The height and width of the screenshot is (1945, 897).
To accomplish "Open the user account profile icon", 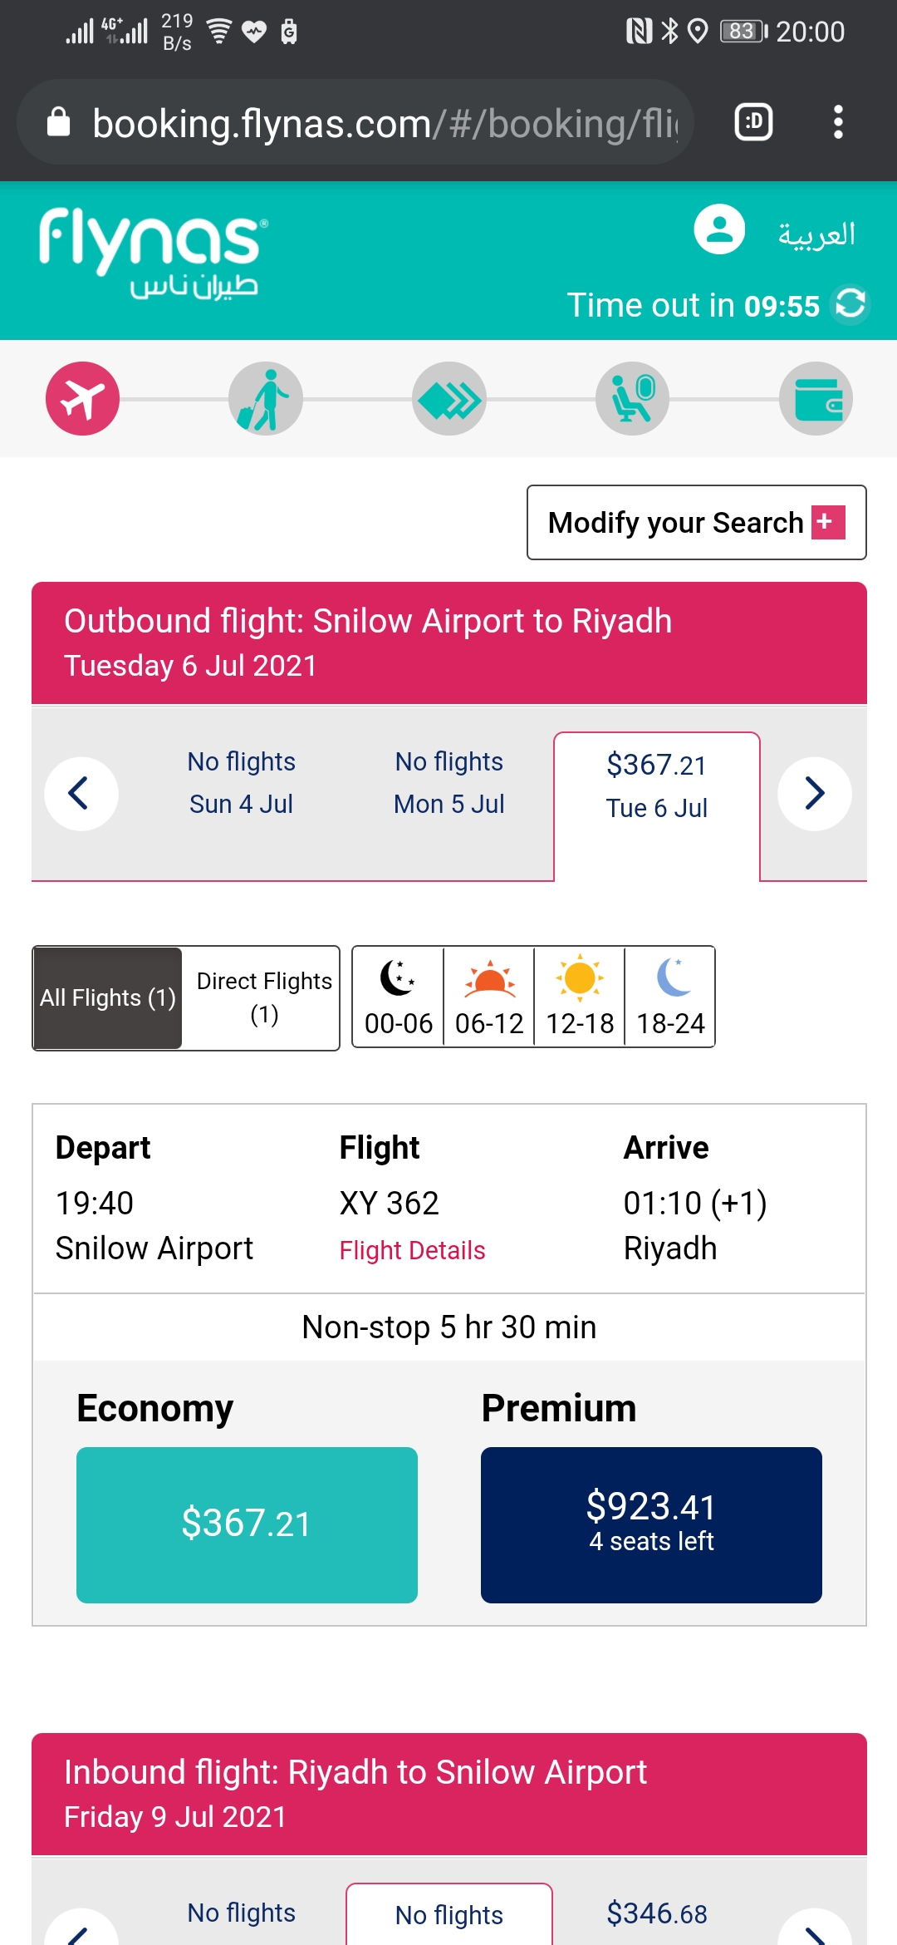I will 719,229.
